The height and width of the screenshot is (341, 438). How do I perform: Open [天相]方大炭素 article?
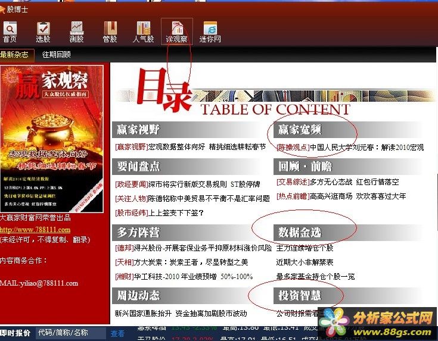[181, 262]
